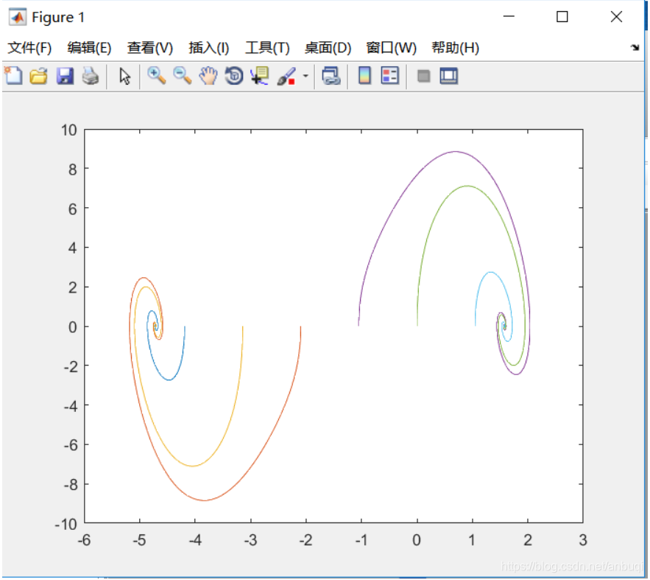Screen dimensions: 650x580
Task: Select the Edit Plot arrow tool
Action: [x=124, y=77]
